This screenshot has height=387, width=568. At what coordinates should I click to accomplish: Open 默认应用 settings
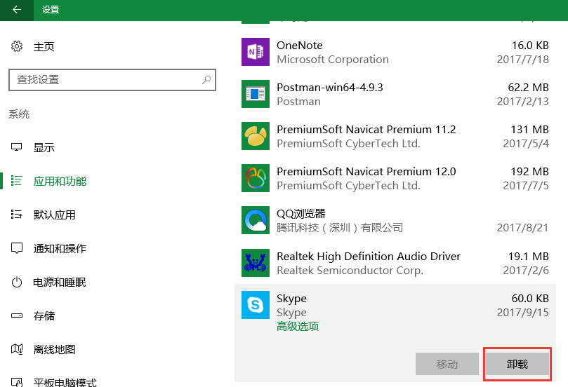[54, 215]
